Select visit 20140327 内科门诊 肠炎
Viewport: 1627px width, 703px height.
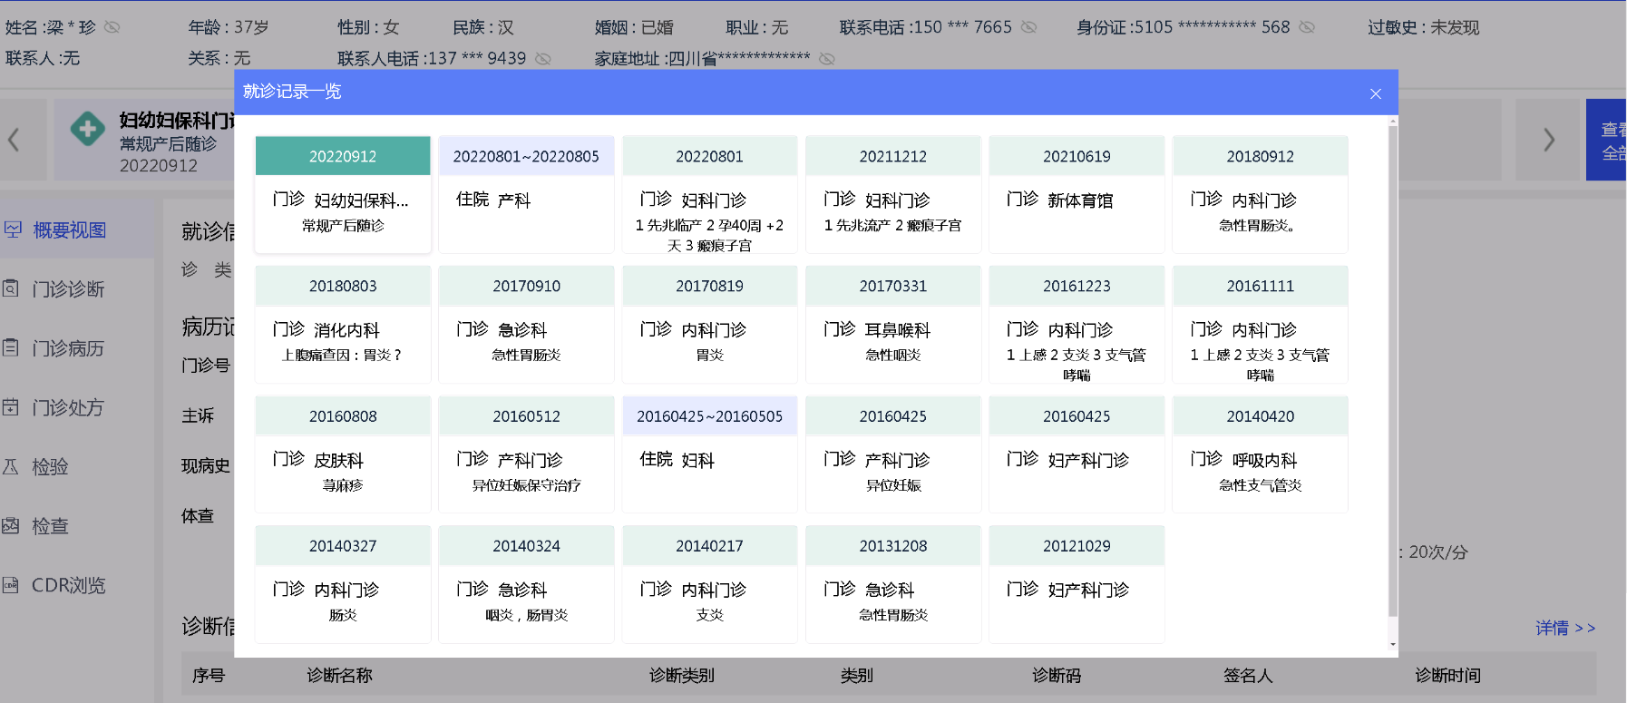[343, 584]
